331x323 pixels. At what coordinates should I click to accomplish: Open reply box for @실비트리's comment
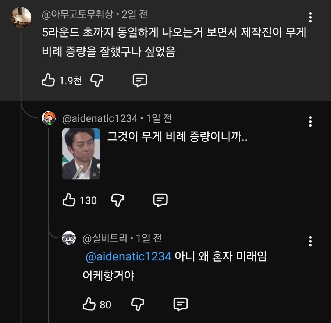point(180,303)
